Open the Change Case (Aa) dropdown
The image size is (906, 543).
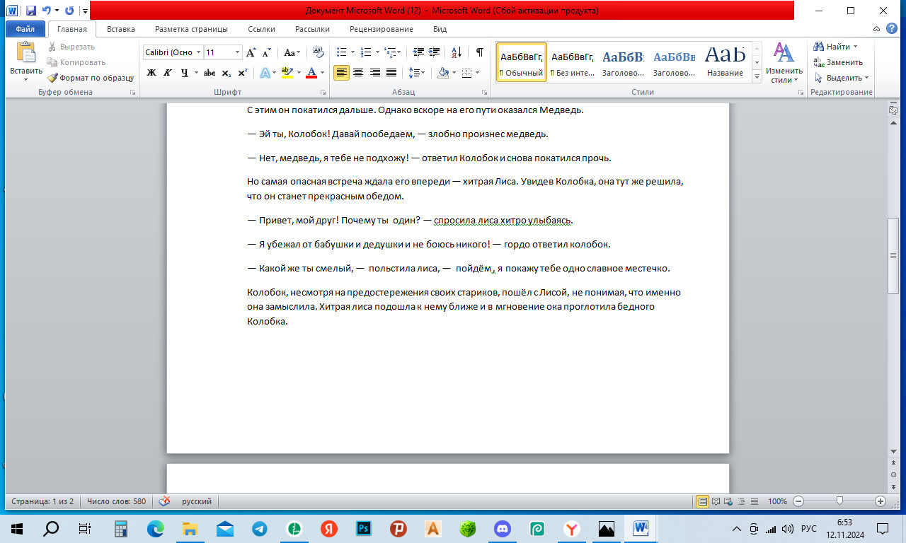pyautogui.click(x=292, y=52)
